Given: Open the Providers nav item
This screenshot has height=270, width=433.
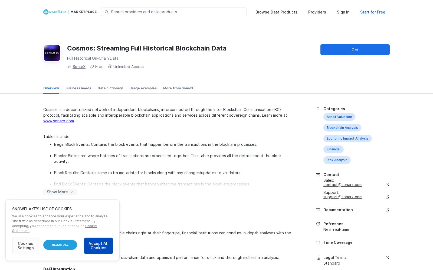Looking at the screenshot, I should pos(317,12).
